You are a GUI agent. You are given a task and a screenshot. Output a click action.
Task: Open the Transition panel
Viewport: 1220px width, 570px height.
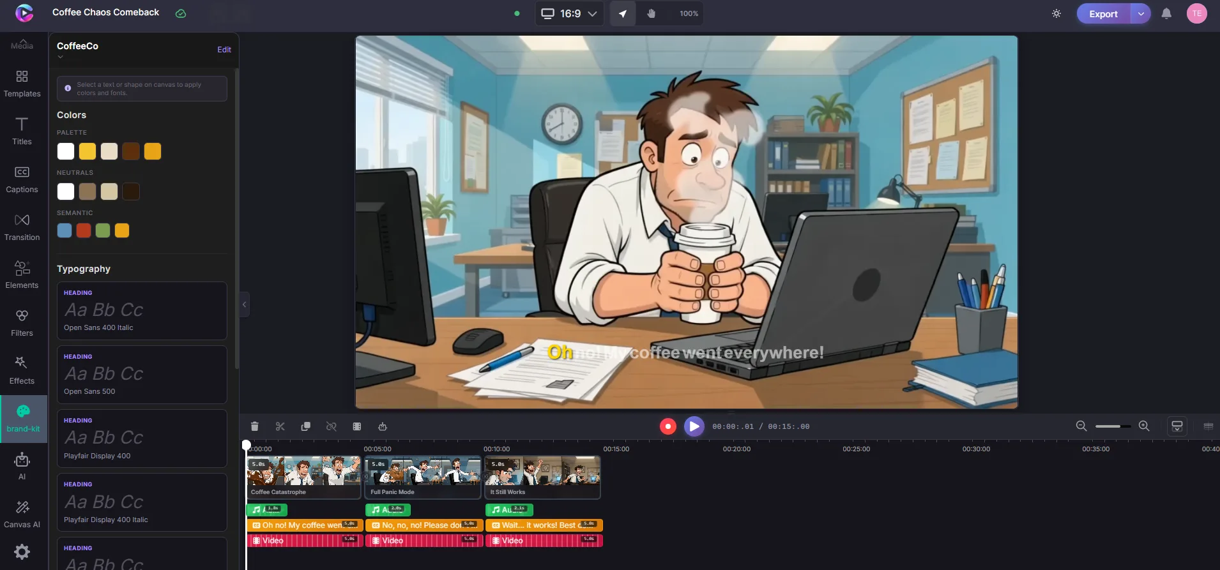pyautogui.click(x=22, y=227)
